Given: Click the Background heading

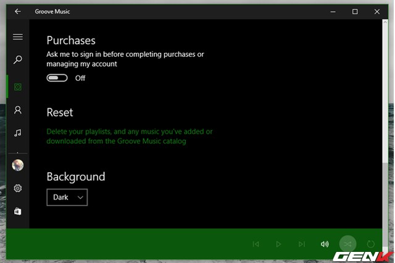Looking at the screenshot, I should click(76, 177).
